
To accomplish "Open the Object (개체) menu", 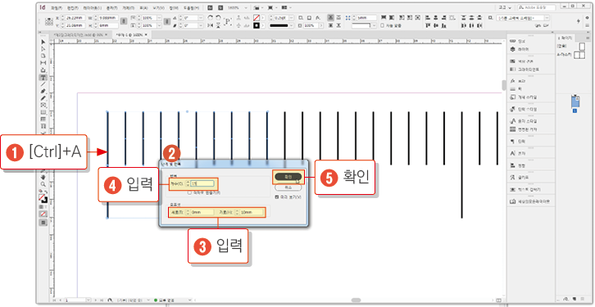I will click(129, 7).
